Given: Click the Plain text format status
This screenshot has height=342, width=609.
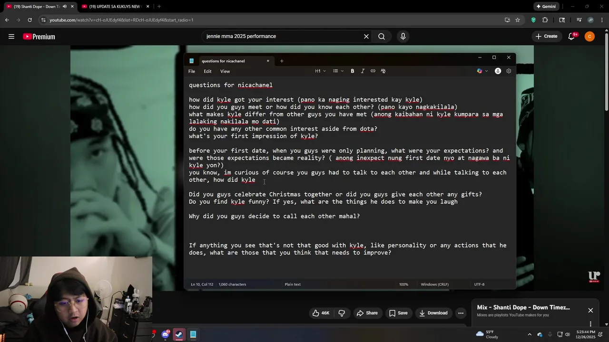Looking at the screenshot, I should click(x=293, y=285).
